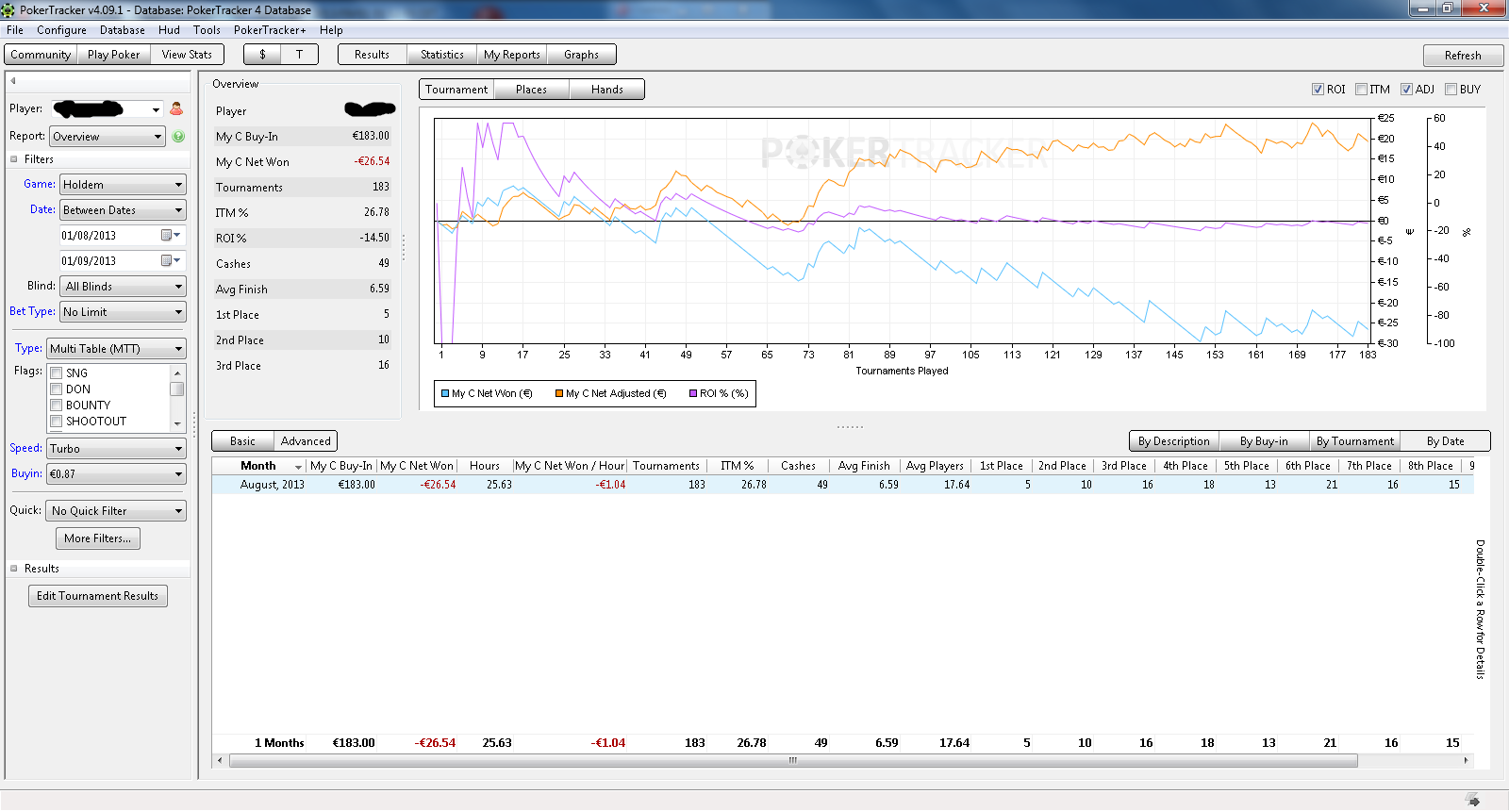Click the horizontal scrollbar of the report table

(x=792, y=760)
